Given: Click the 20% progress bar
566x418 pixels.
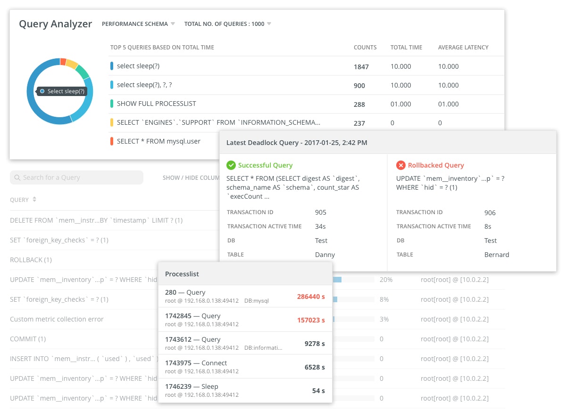Looking at the screenshot, I should tap(353, 280).
